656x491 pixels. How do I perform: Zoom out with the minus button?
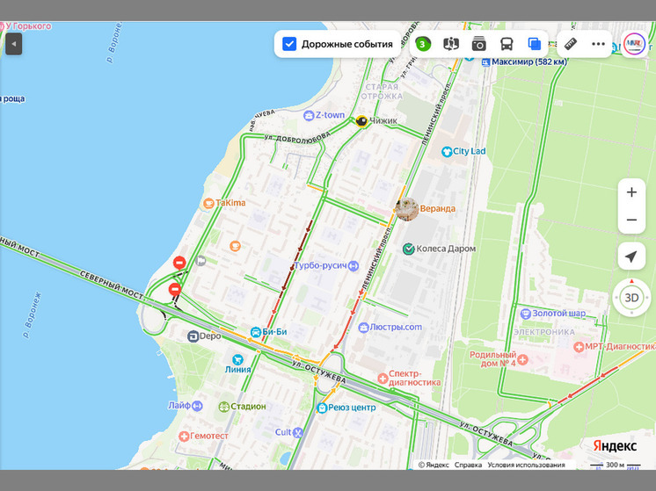coord(631,220)
